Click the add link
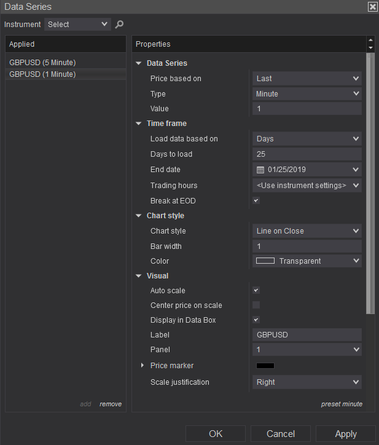 point(85,404)
